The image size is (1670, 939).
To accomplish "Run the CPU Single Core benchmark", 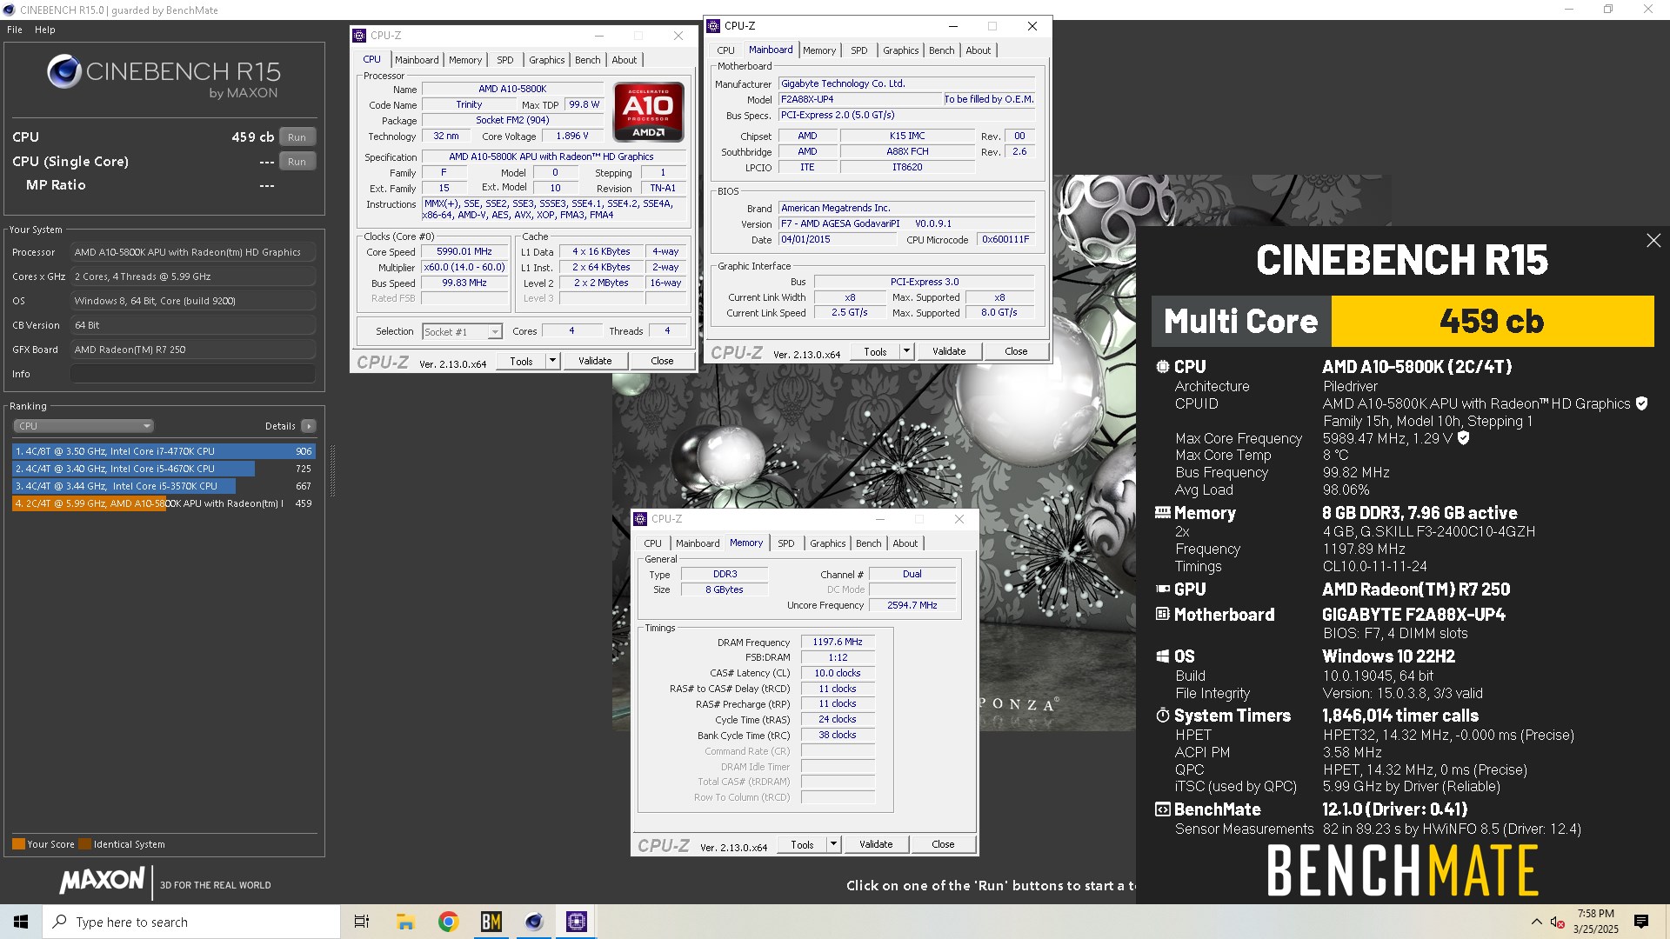I will click(x=297, y=162).
